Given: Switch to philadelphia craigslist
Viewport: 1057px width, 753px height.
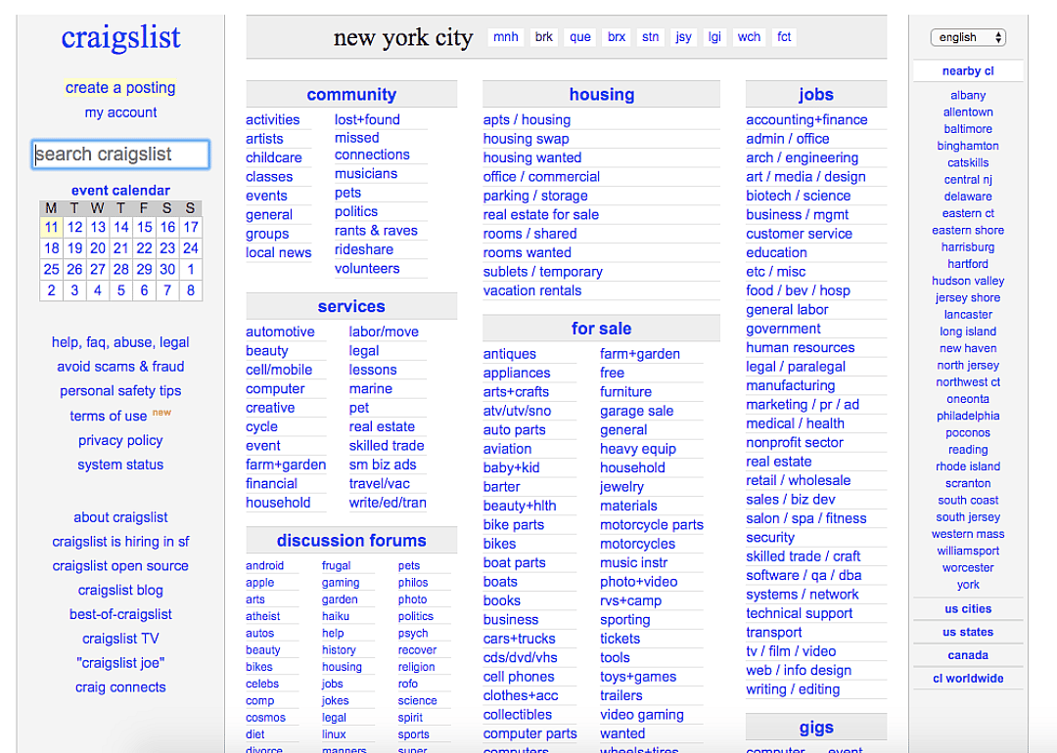Looking at the screenshot, I should (967, 416).
